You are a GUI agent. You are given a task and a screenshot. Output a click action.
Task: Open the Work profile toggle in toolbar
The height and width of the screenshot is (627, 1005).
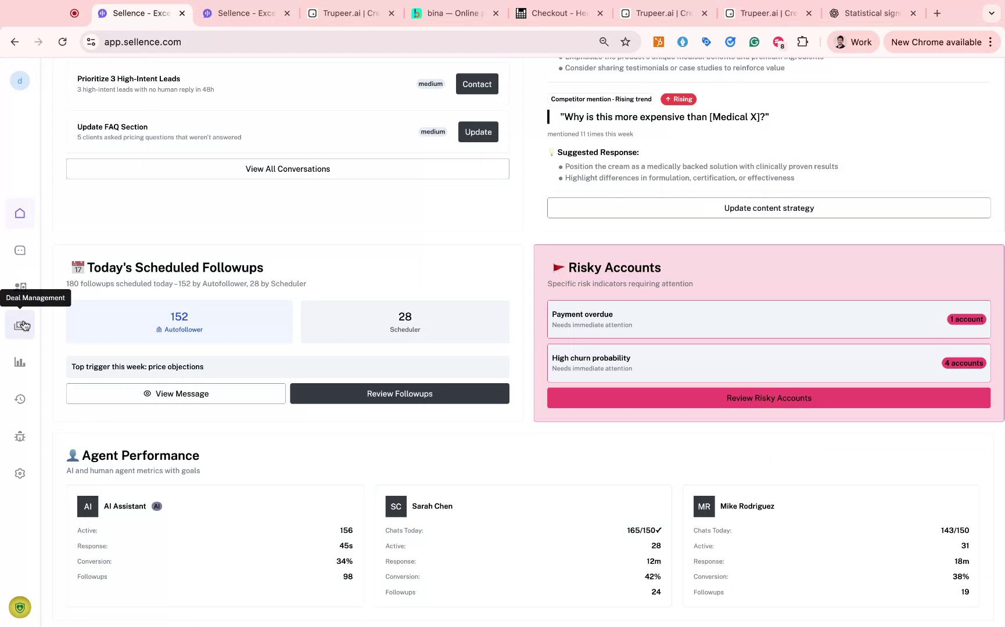(853, 42)
